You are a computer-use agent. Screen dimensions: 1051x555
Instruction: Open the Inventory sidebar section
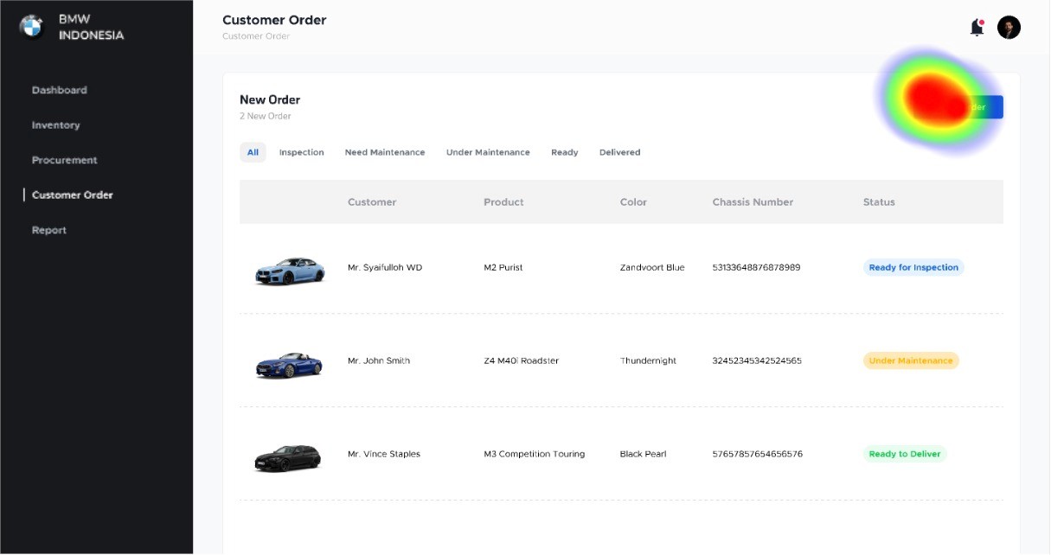[x=55, y=125]
